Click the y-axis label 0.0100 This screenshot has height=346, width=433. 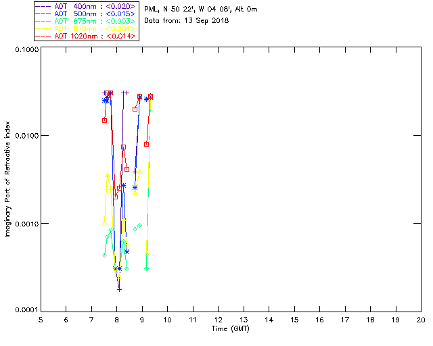coord(27,136)
